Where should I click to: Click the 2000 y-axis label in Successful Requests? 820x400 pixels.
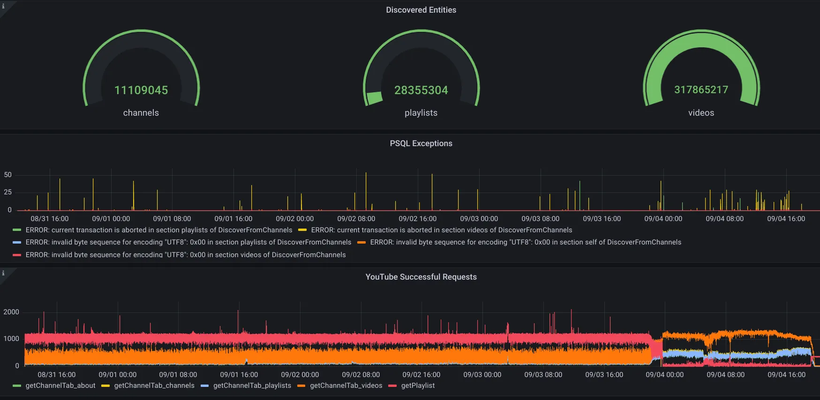(x=11, y=312)
